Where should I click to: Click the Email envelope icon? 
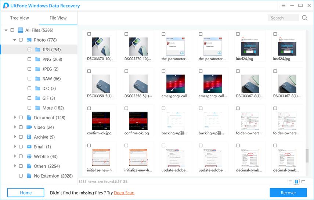point(29,147)
